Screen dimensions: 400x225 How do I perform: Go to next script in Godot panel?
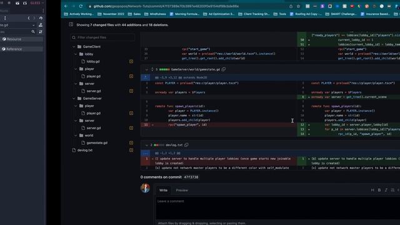34,18
